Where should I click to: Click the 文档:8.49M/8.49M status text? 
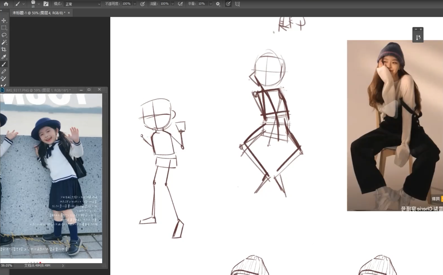(x=37, y=266)
